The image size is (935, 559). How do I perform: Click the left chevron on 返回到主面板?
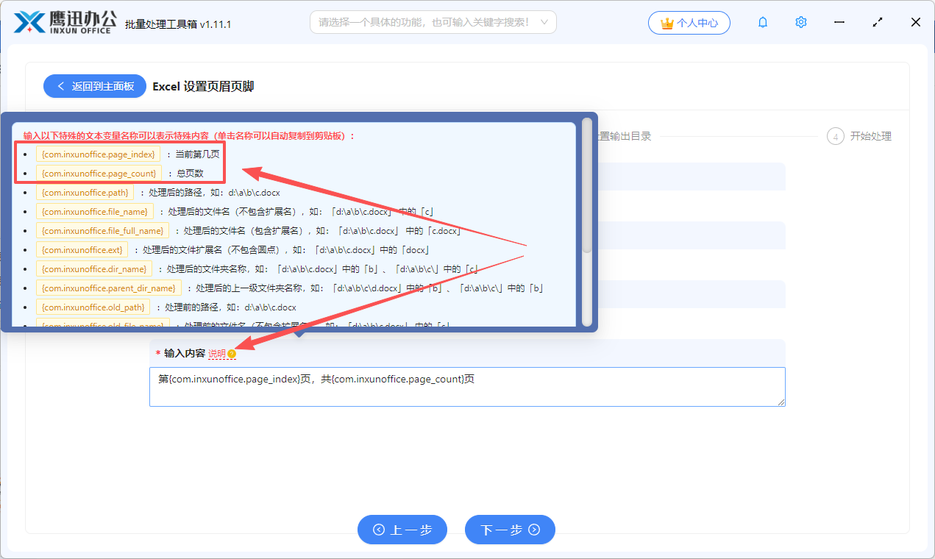click(x=61, y=86)
